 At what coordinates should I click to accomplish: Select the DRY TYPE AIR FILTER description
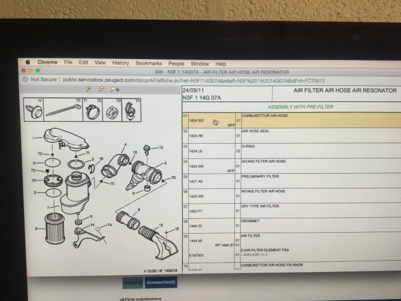pyautogui.click(x=260, y=206)
